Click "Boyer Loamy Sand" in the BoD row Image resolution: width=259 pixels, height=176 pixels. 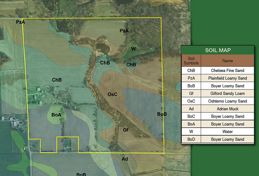point(228,139)
